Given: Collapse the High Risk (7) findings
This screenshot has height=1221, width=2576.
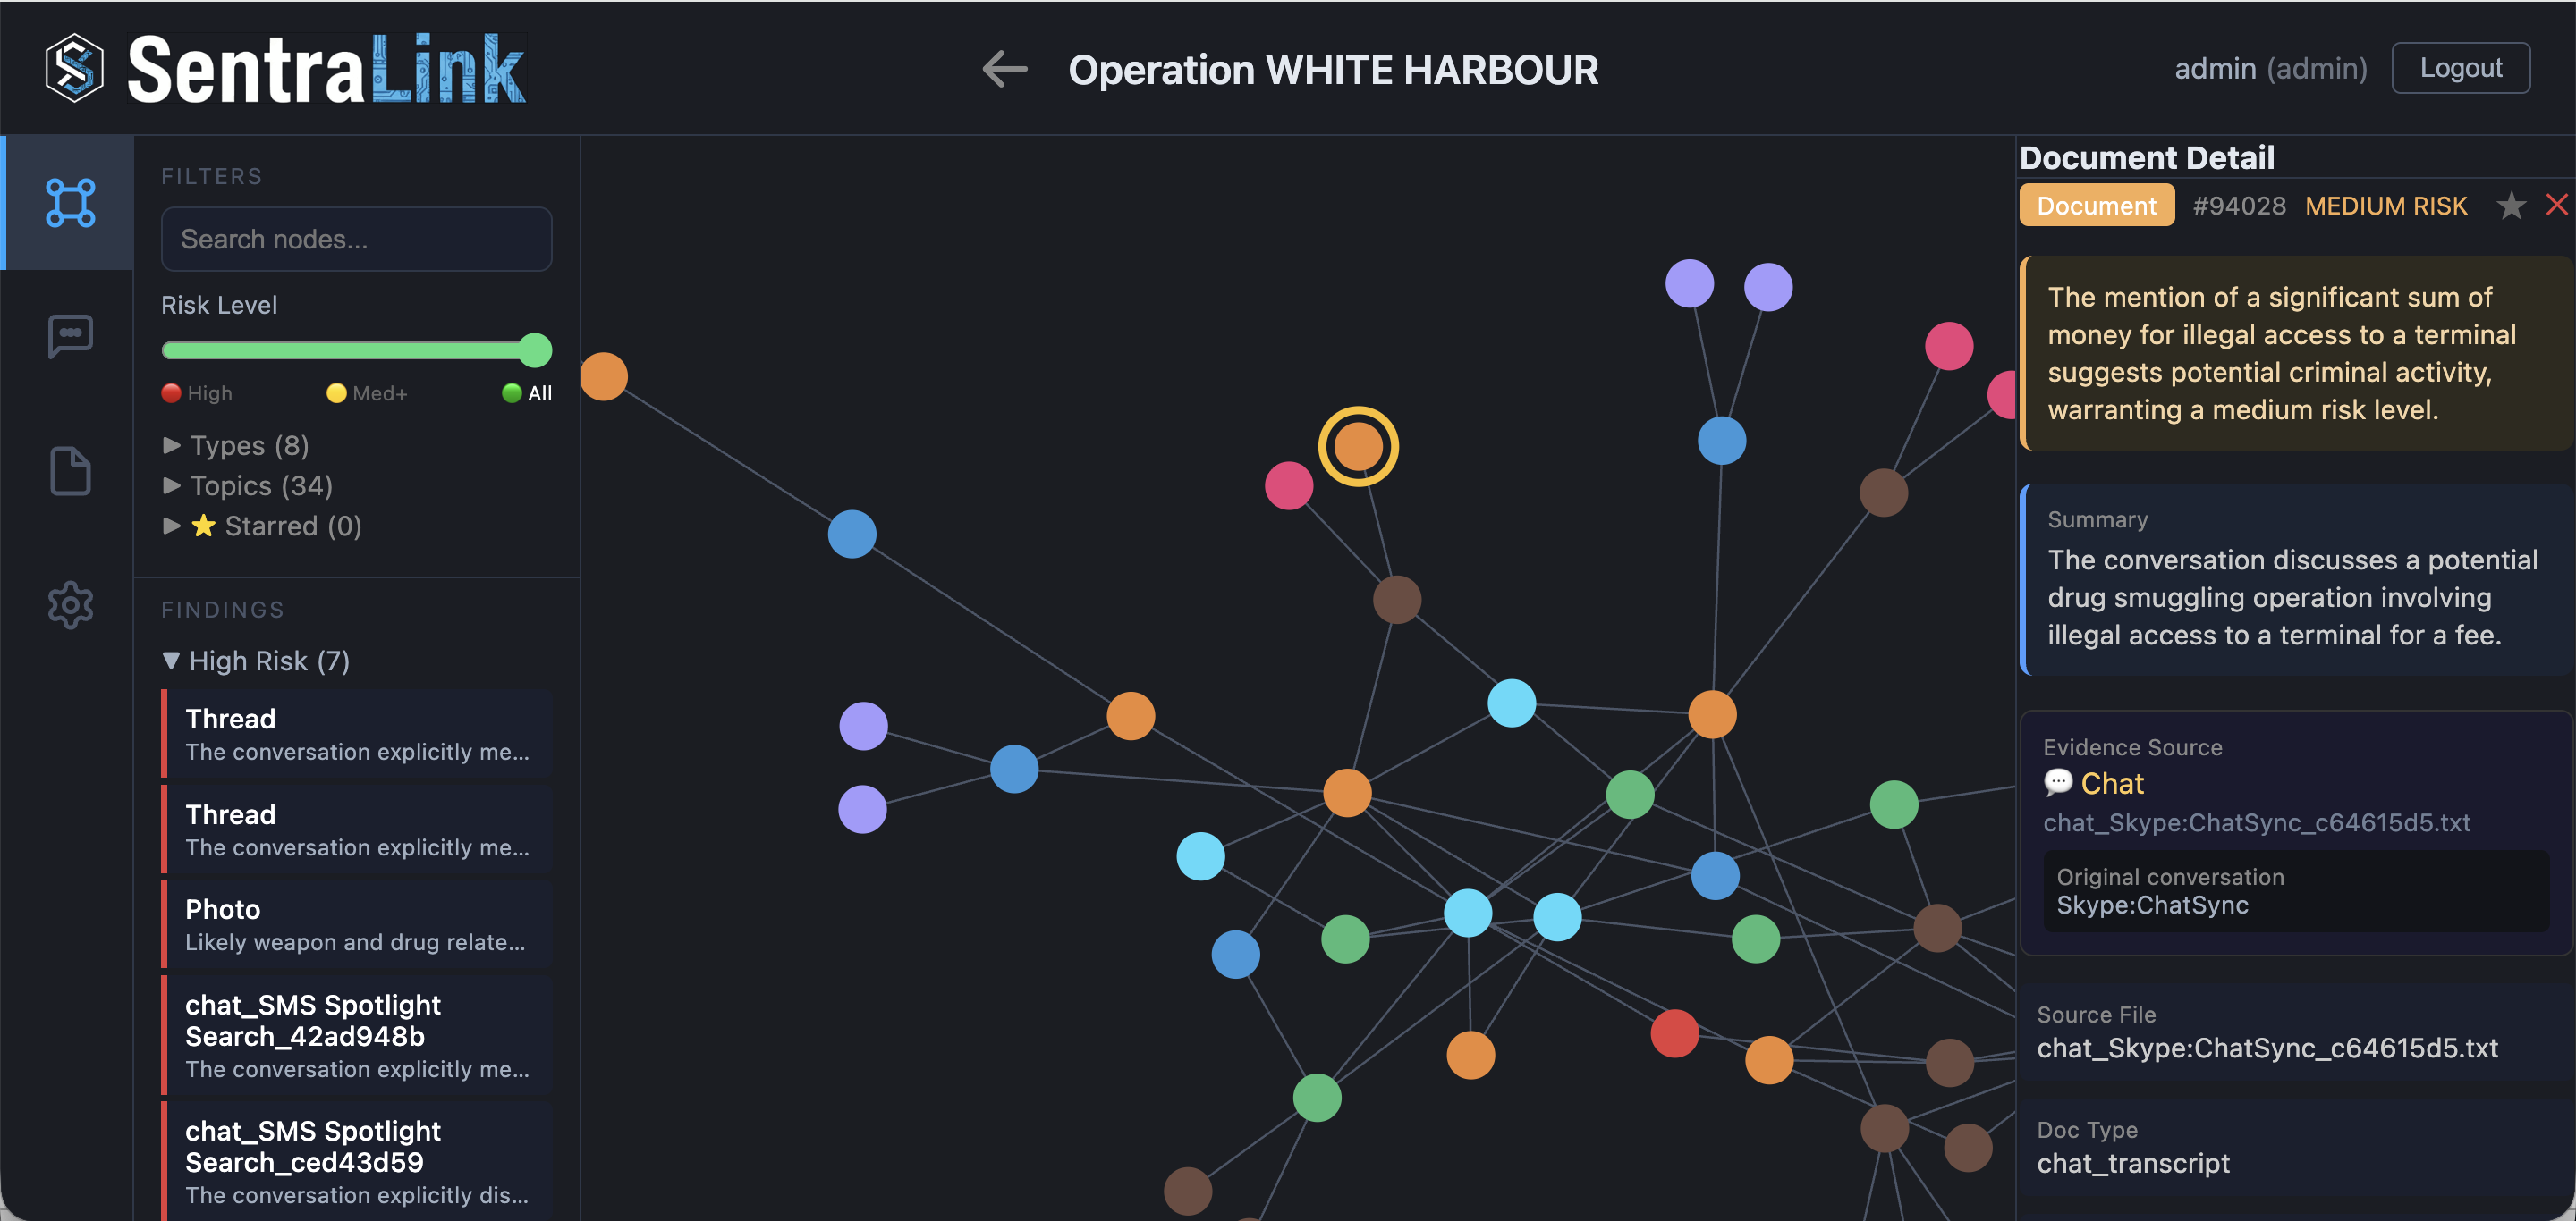Looking at the screenshot, I should (x=256, y=661).
